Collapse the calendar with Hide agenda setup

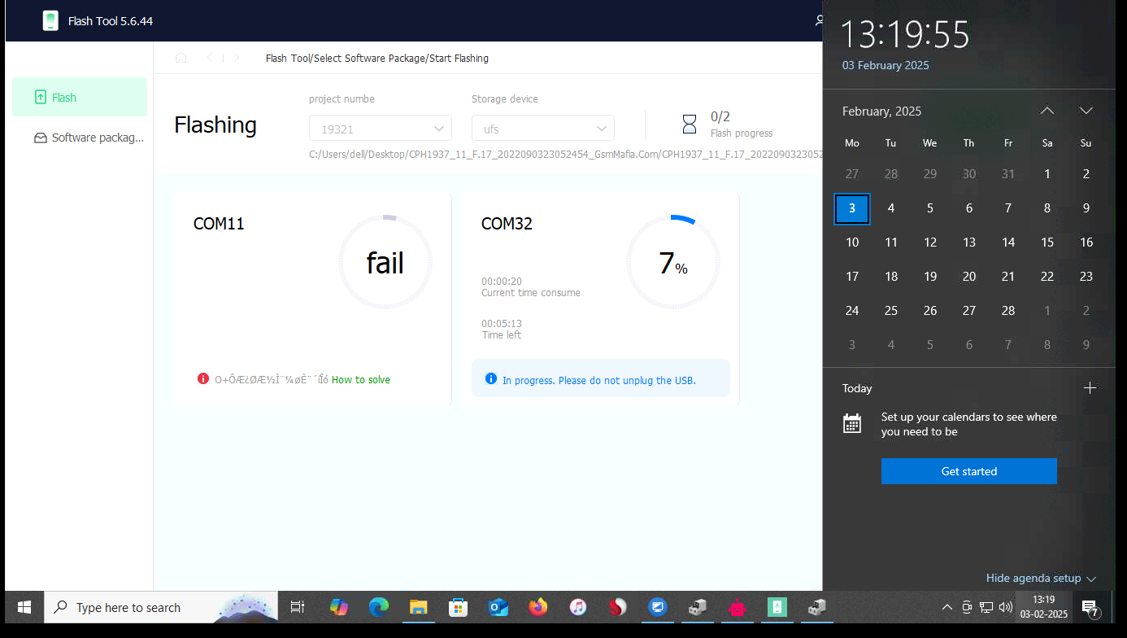coord(1041,578)
